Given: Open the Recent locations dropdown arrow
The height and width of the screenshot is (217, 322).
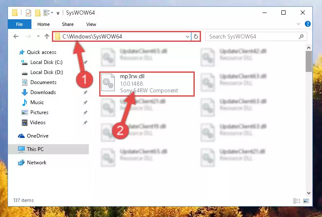Looking at the screenshot, I should (38, 36).
